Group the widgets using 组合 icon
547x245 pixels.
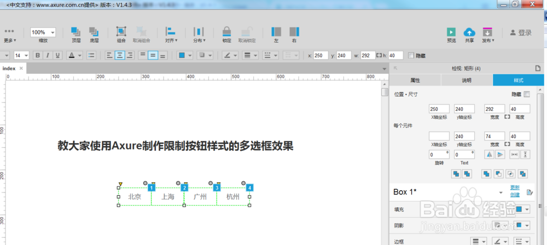point(121,35)
